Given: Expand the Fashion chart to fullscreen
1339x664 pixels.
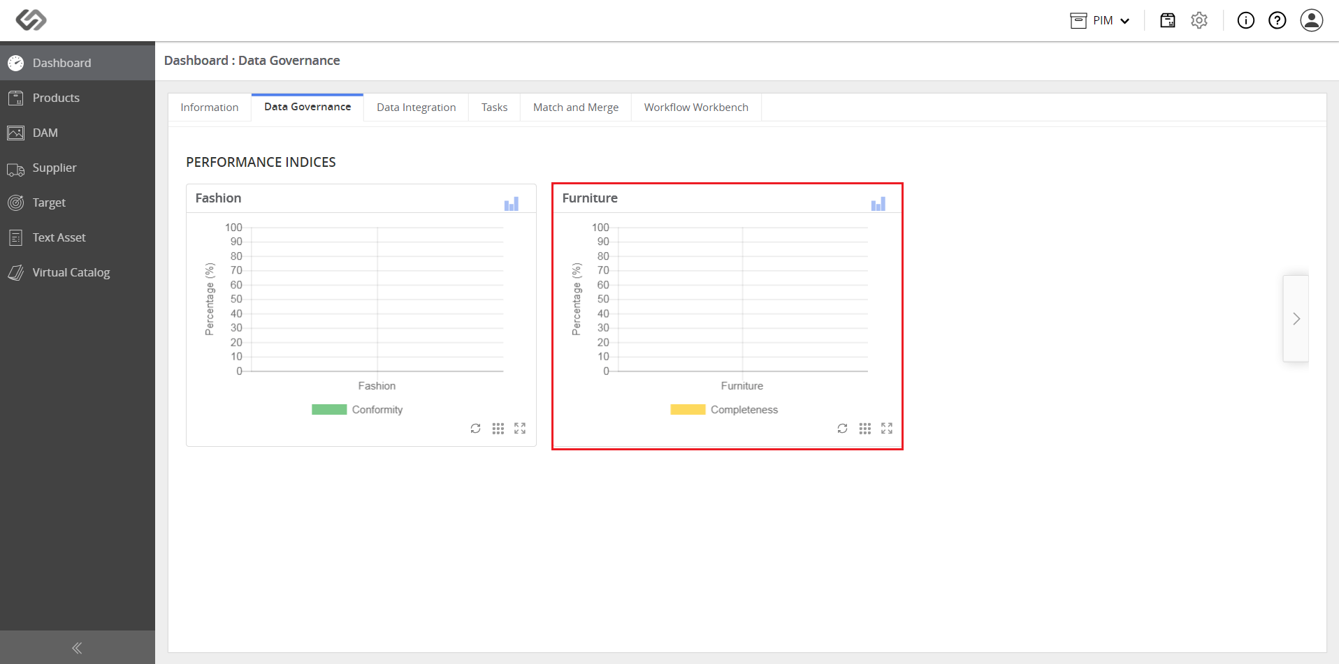Looking at the screenshot, I should pos(520,429).
